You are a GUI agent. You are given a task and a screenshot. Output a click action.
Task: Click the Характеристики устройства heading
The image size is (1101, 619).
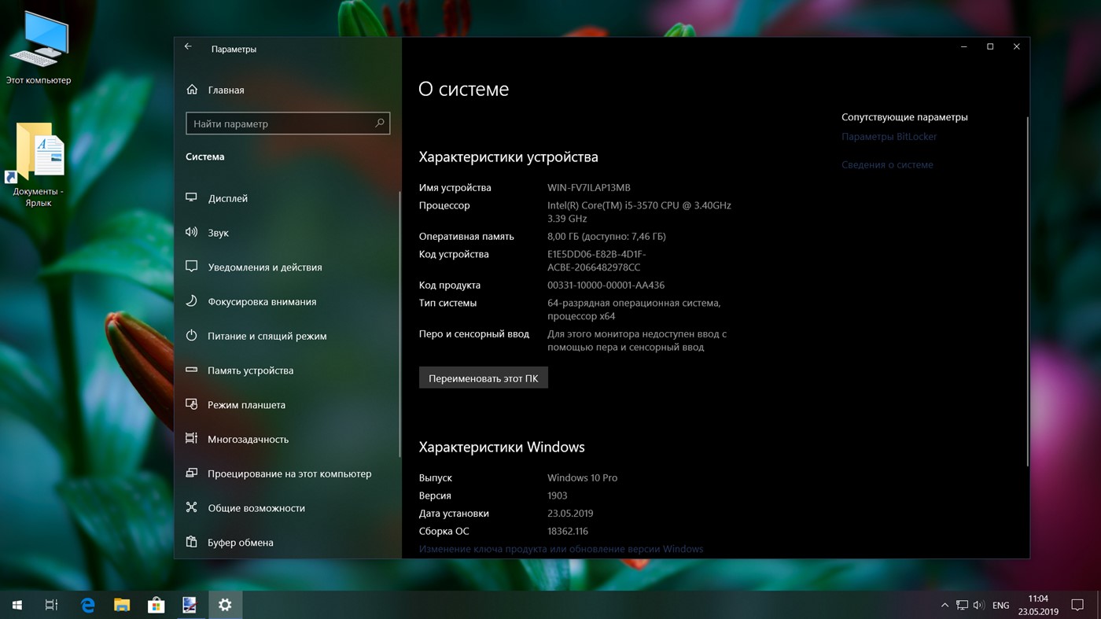(508, 157)
